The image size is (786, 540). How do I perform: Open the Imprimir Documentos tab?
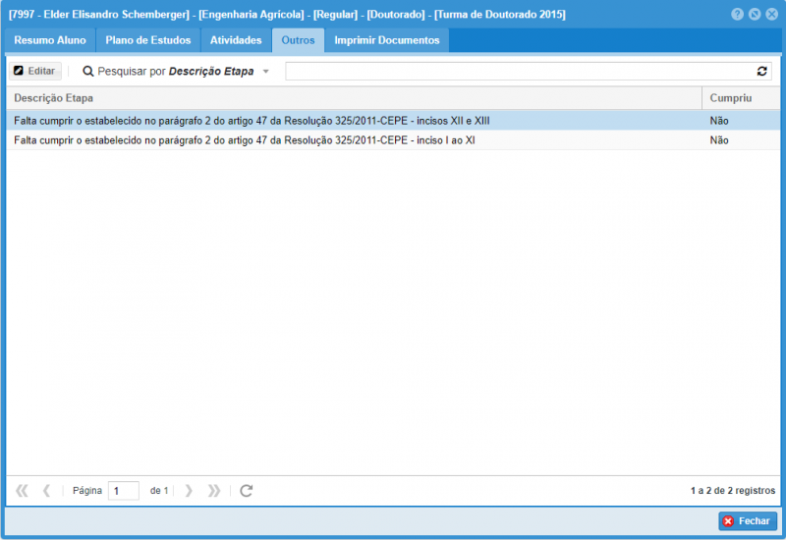(x=387, y=40)
